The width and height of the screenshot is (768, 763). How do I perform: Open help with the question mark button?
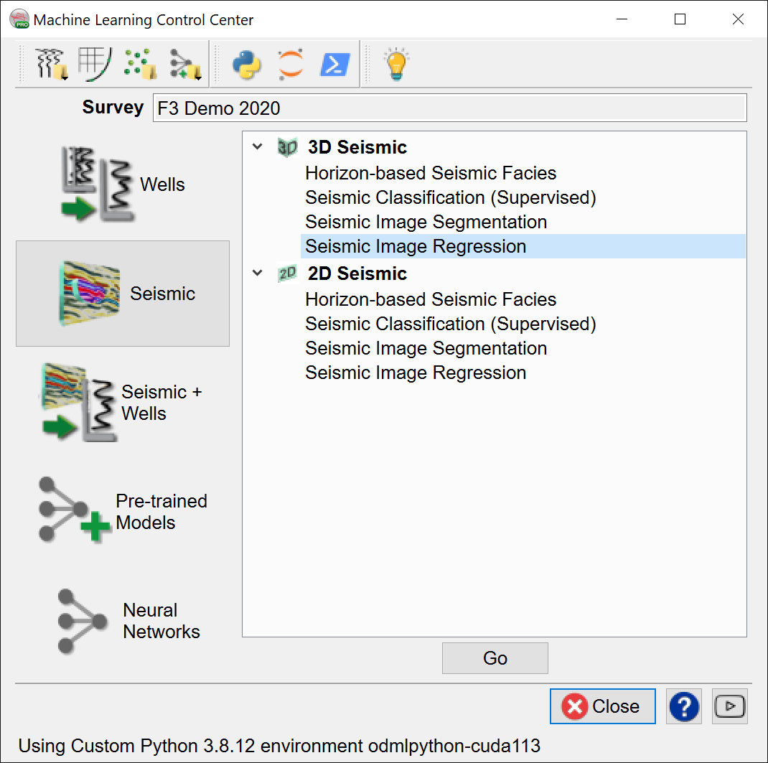coord(684,706)
